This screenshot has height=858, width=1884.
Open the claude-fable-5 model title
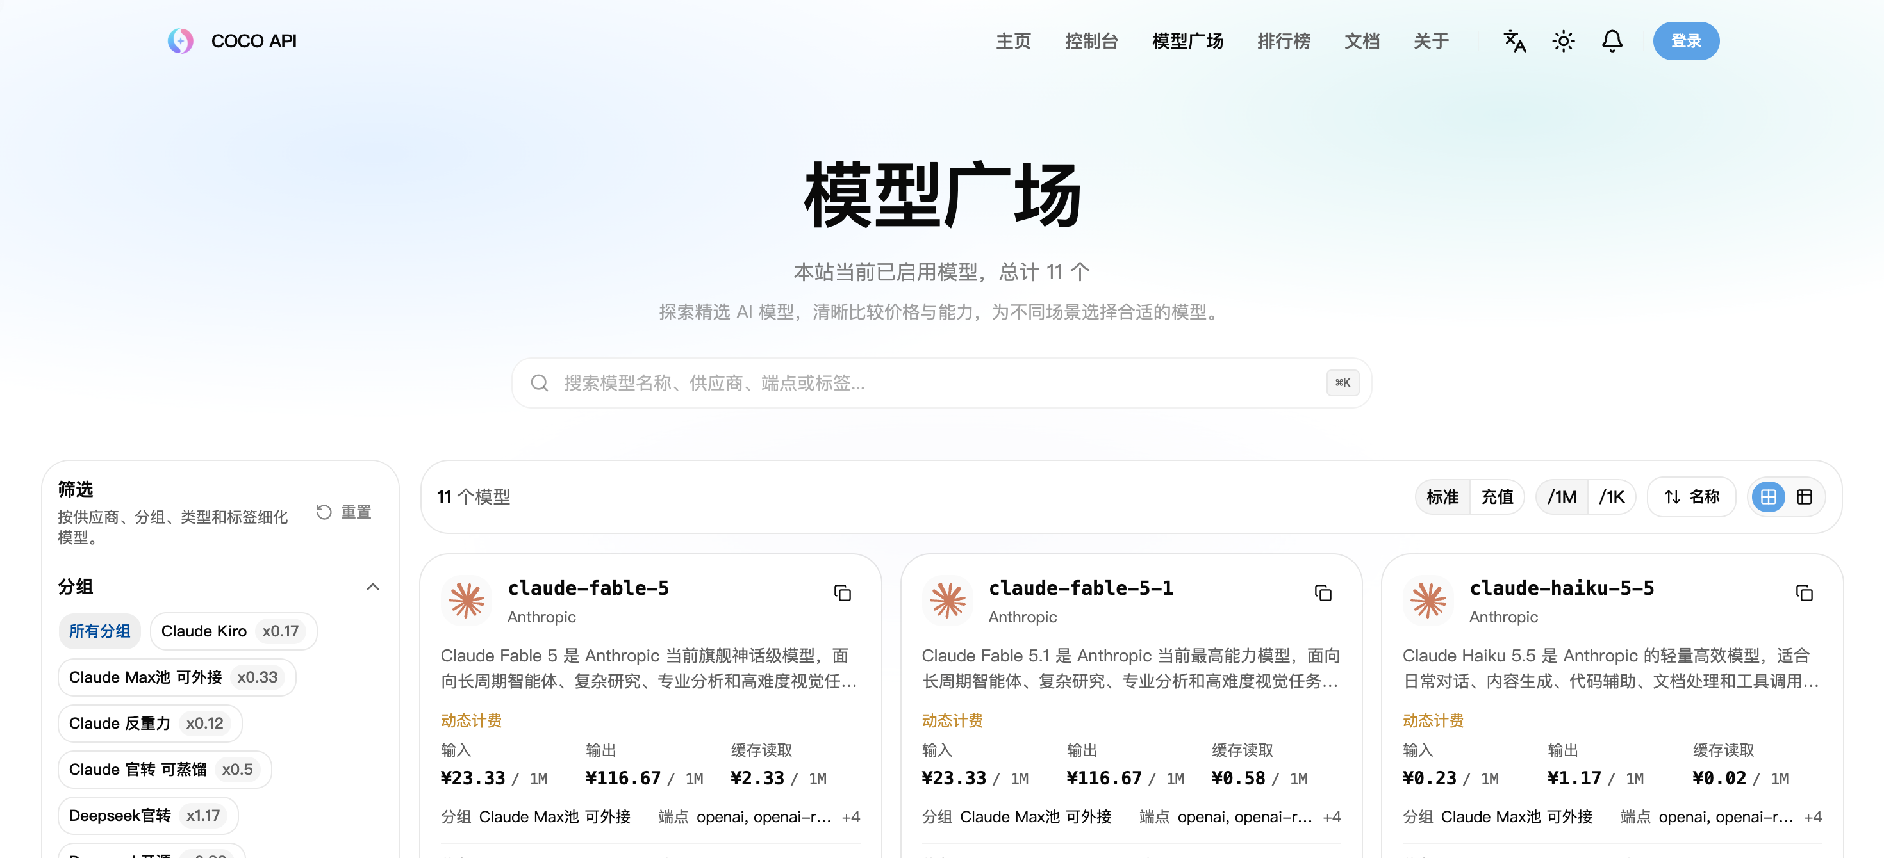click(x=588, y=588)
